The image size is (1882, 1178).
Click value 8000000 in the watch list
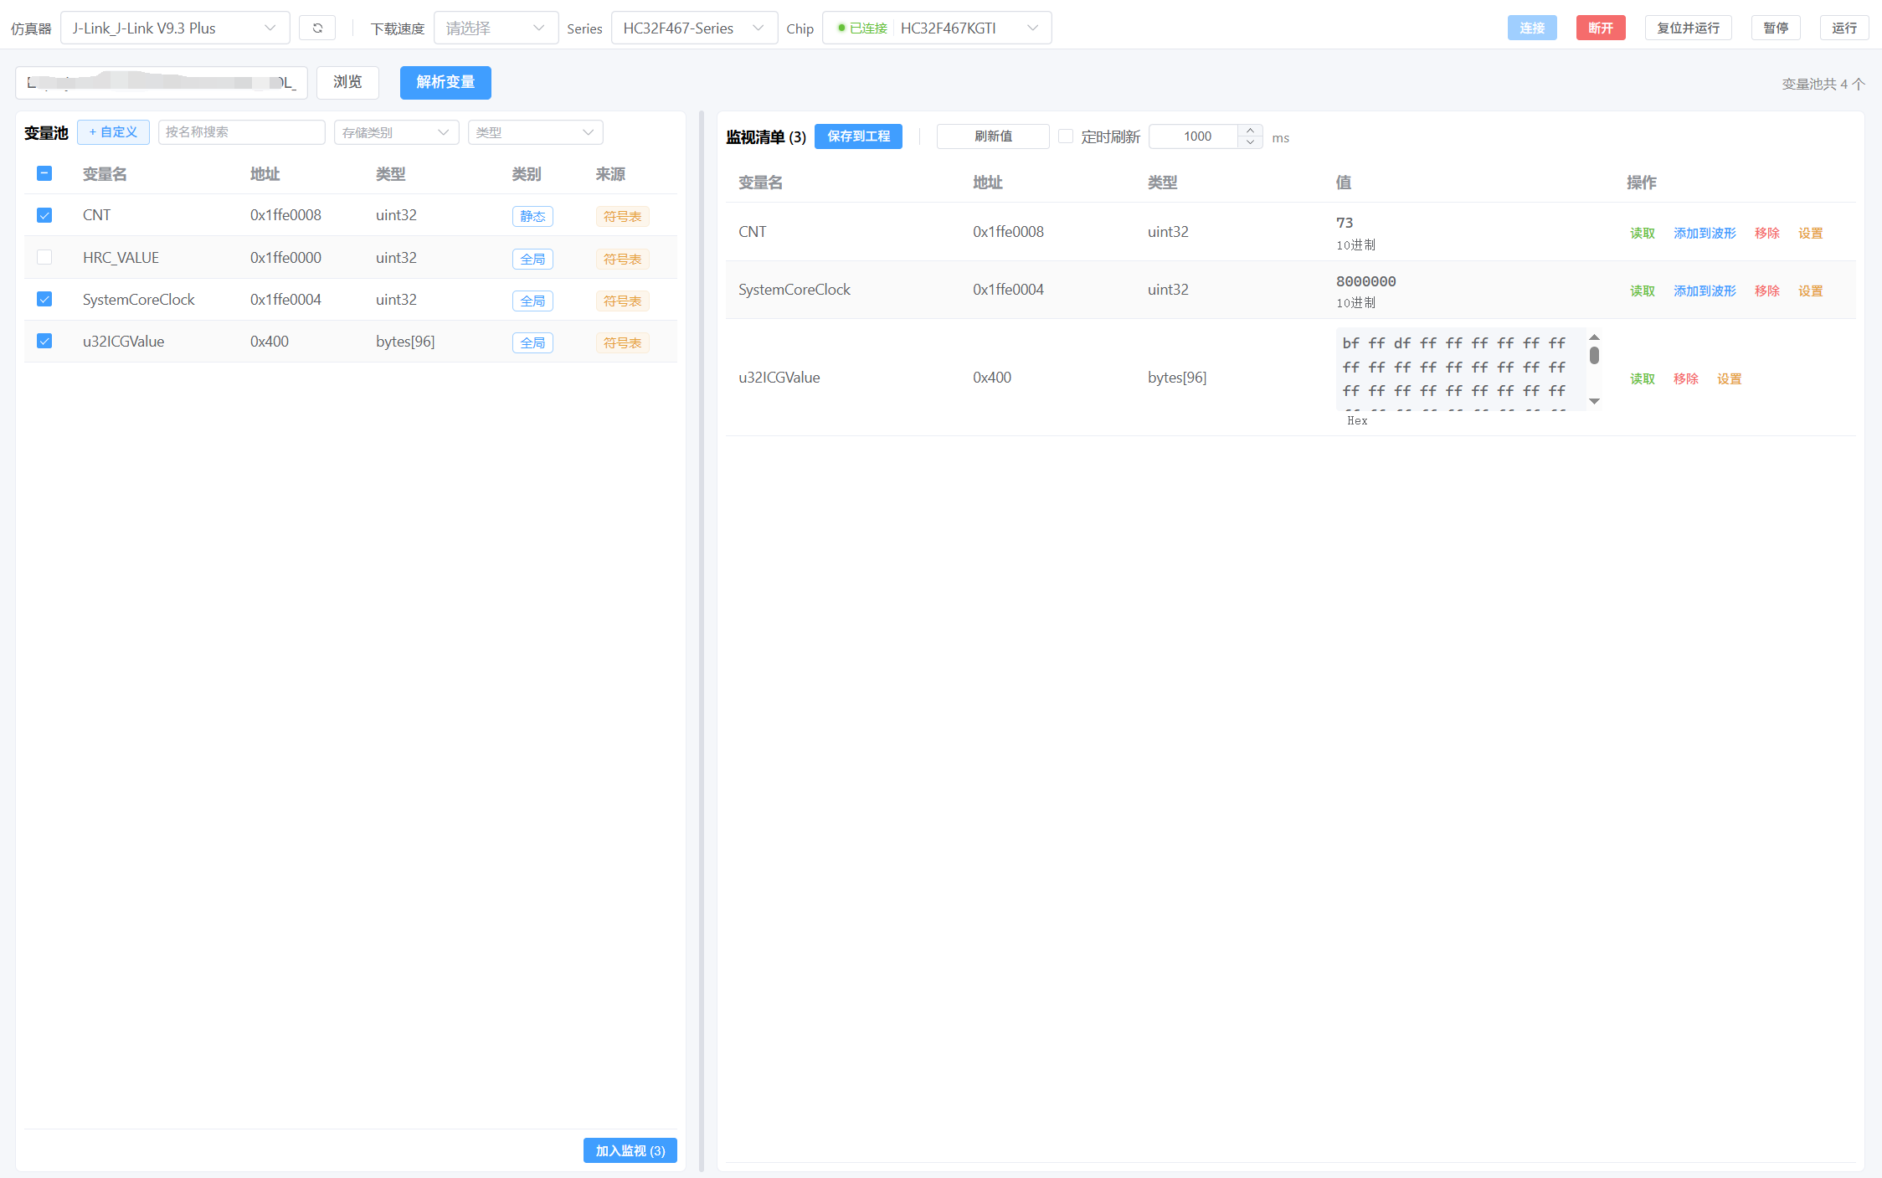[1366, 281]
